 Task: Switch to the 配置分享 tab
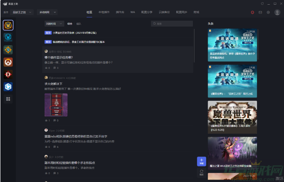click(147, 12)
